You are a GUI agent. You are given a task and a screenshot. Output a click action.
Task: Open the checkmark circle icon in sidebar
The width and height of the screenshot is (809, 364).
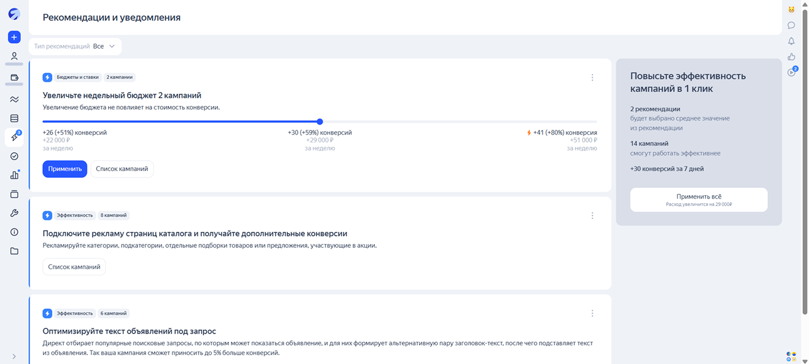[x=14, y=156]
